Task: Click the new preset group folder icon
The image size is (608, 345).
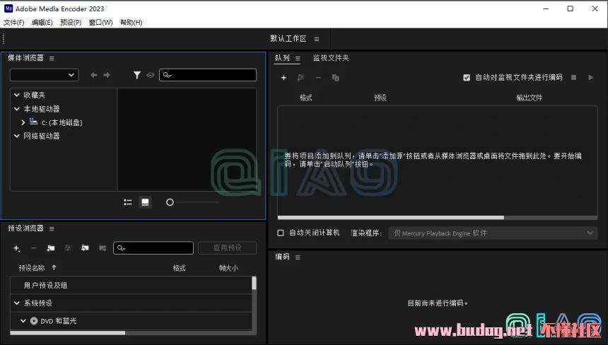Action: click(x=50, y=248)
